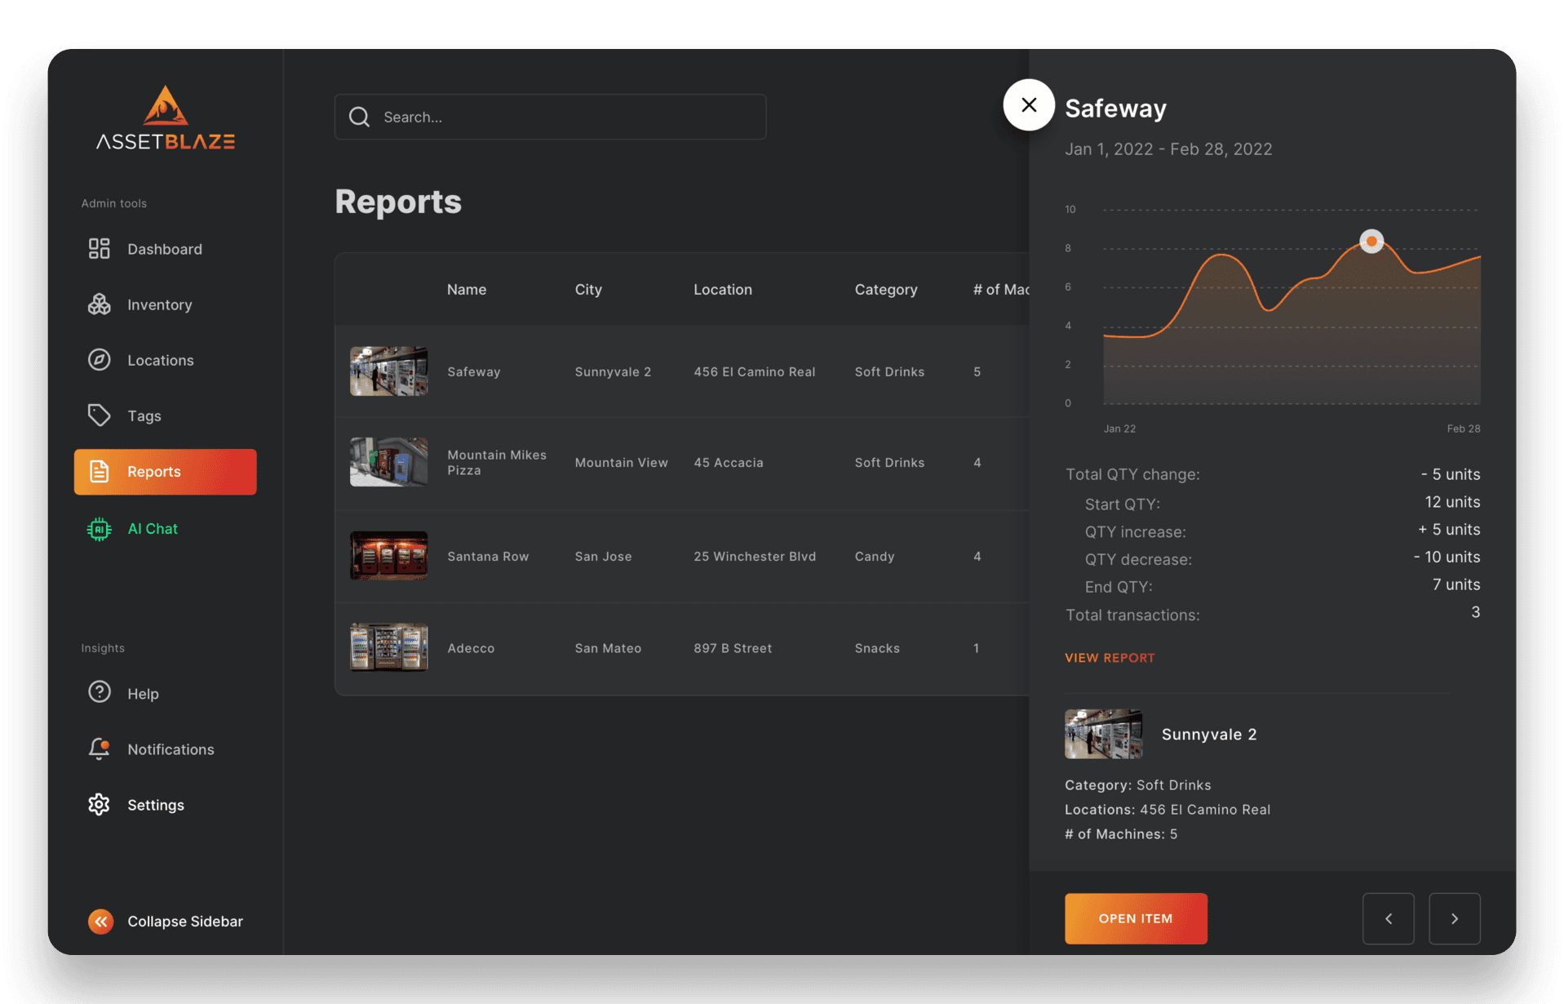The width and height of the screenshot is (1564, 1004).
Task: Open the Notifications menu item
Action: click(x=165, y=749)
